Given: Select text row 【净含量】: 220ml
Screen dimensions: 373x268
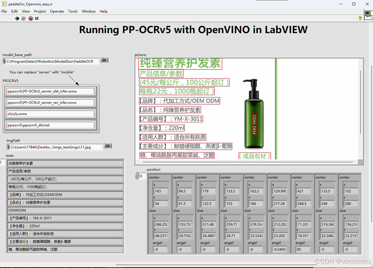Looking at the screenshot, I should point(66,226).
